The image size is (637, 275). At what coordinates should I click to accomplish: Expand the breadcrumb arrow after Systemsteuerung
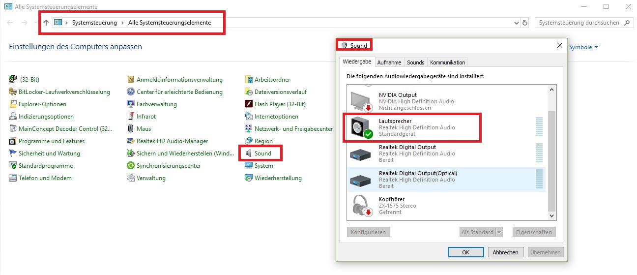tap(122, 23)
